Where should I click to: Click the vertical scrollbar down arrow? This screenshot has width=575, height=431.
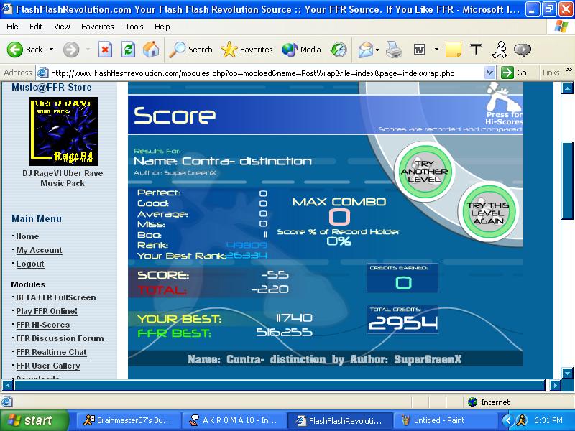point(567,374)
